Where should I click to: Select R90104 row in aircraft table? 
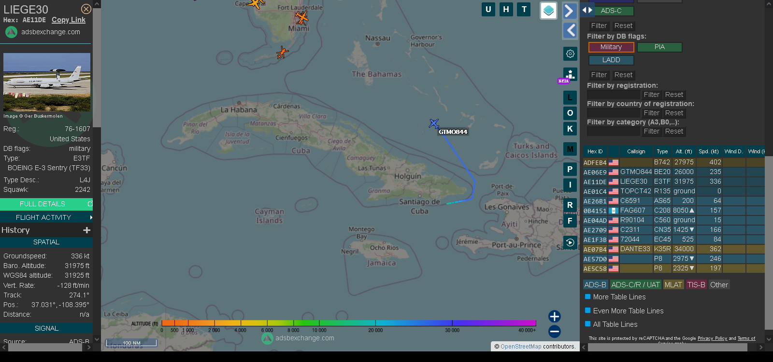tap(674, 220)
